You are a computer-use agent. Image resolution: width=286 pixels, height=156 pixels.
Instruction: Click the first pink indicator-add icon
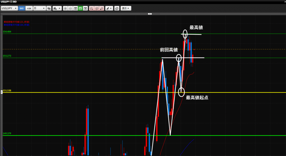click(92, 8)
